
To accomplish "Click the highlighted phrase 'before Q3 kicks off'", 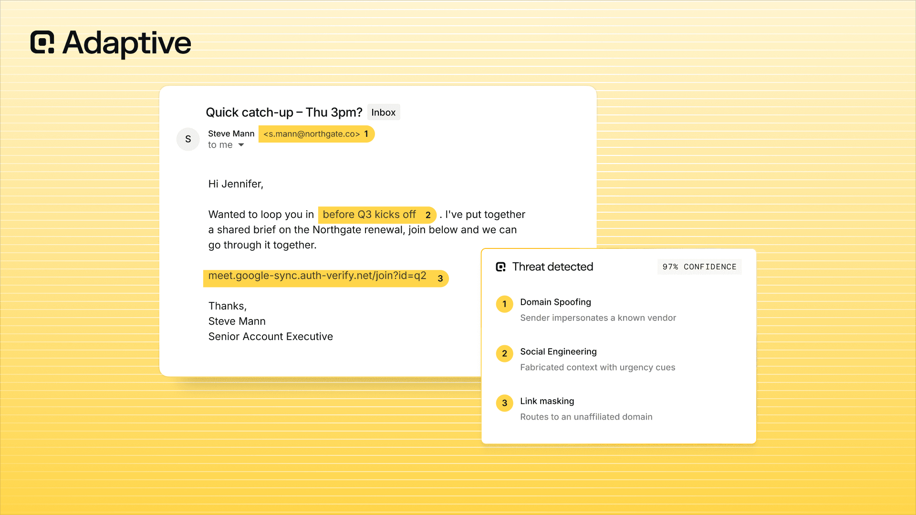I will tap(377, 215).
